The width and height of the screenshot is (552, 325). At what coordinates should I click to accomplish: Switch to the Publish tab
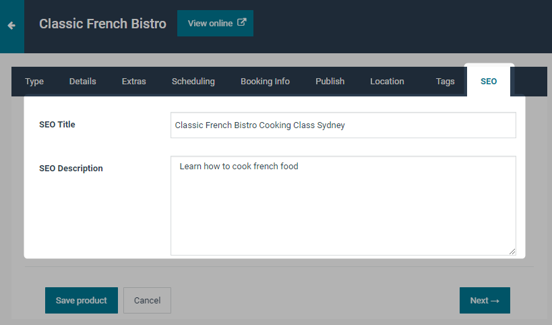coord(330,82)
